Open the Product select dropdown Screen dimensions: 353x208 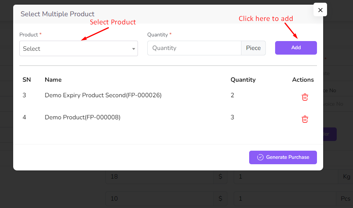(x=78, y=49)
